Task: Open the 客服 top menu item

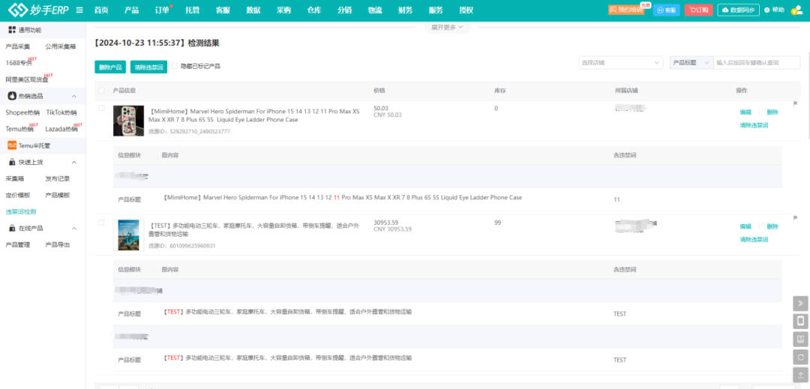Action: click(223, 10)
